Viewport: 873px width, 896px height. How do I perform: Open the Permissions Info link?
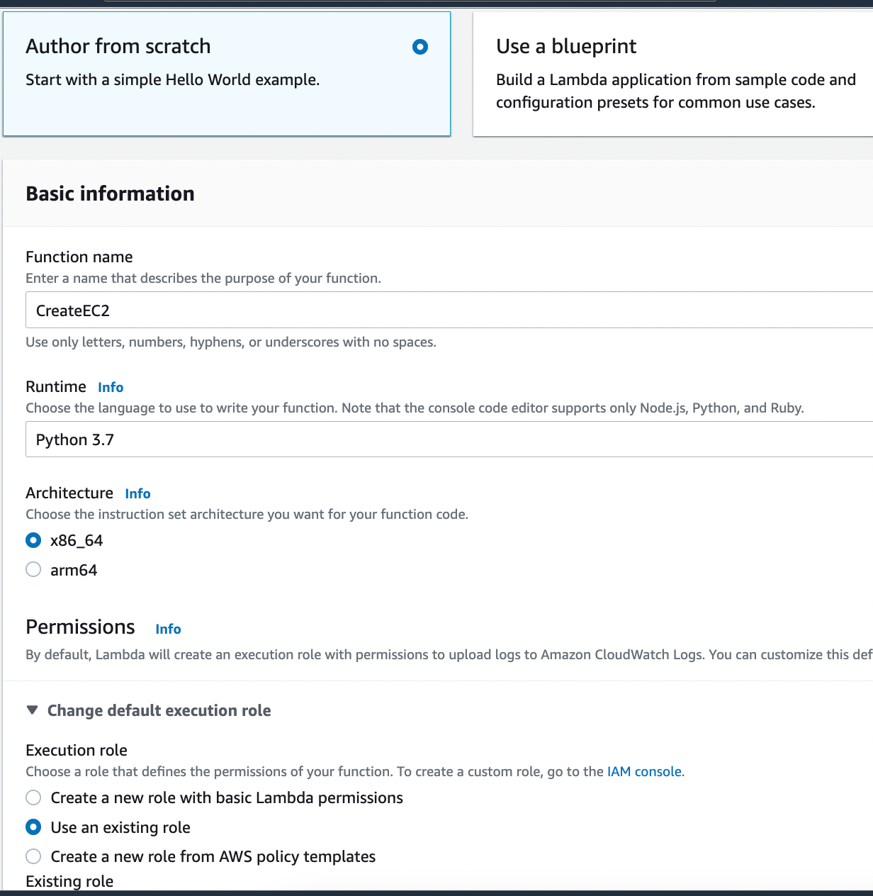(x=168, y=629)
